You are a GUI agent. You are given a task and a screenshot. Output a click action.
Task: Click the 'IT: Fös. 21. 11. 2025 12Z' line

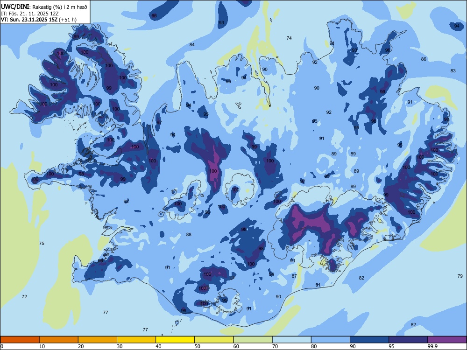tap(30, 14)
